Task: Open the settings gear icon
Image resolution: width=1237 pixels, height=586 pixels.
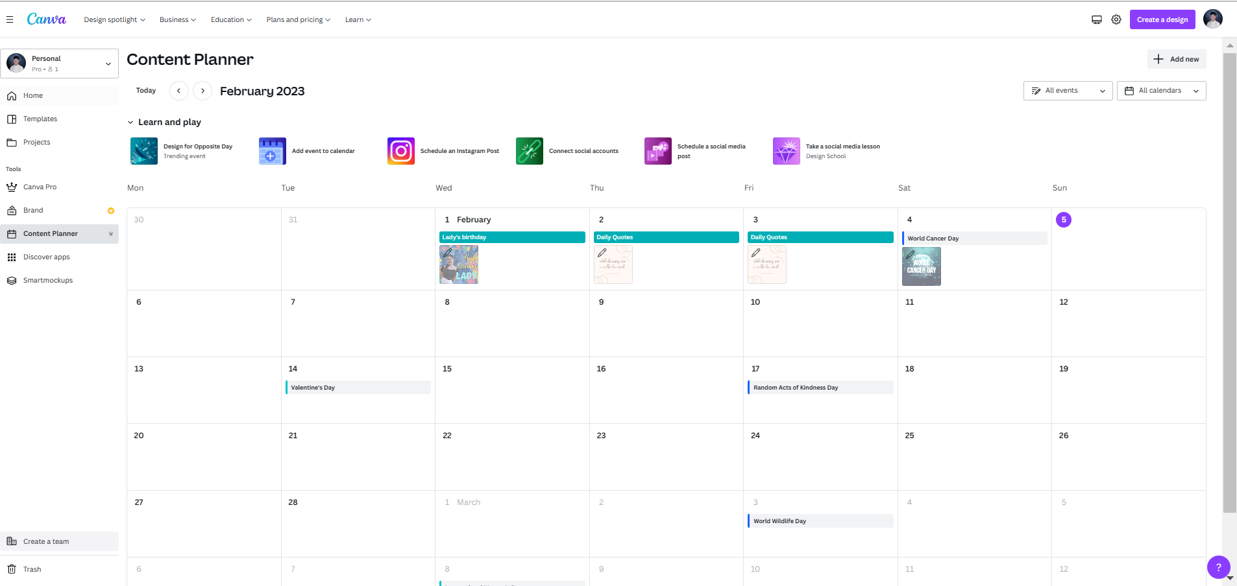Action: (x=1116, y=19)
